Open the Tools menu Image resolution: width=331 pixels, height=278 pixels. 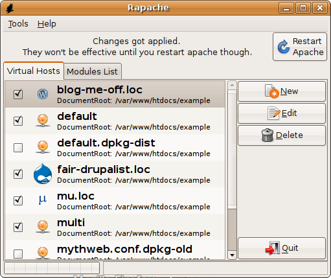click(18, 24)
